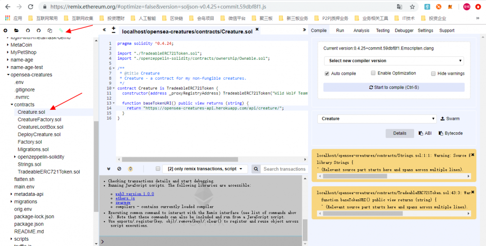Clear the console with the circle-slash icon
This screenshot has width=486, height=246.
(120, 169)
